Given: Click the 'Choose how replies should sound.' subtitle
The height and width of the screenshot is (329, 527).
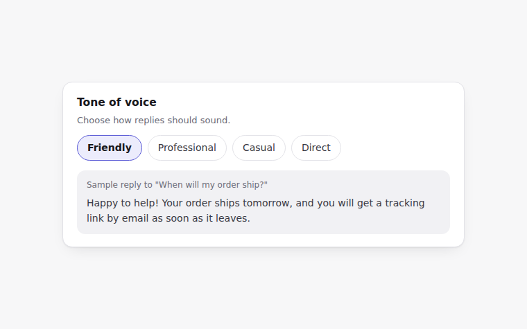Looking at the screenshot, I should [x=154, y=121].
